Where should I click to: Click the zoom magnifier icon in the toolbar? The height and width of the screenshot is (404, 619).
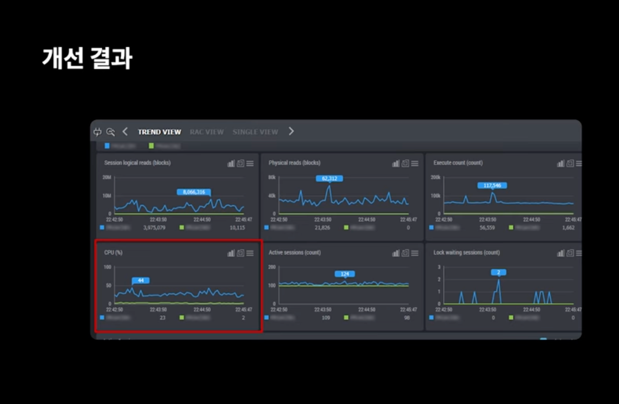point(110,132)
